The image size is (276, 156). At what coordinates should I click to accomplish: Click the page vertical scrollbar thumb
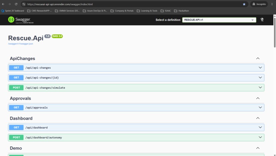275,32
